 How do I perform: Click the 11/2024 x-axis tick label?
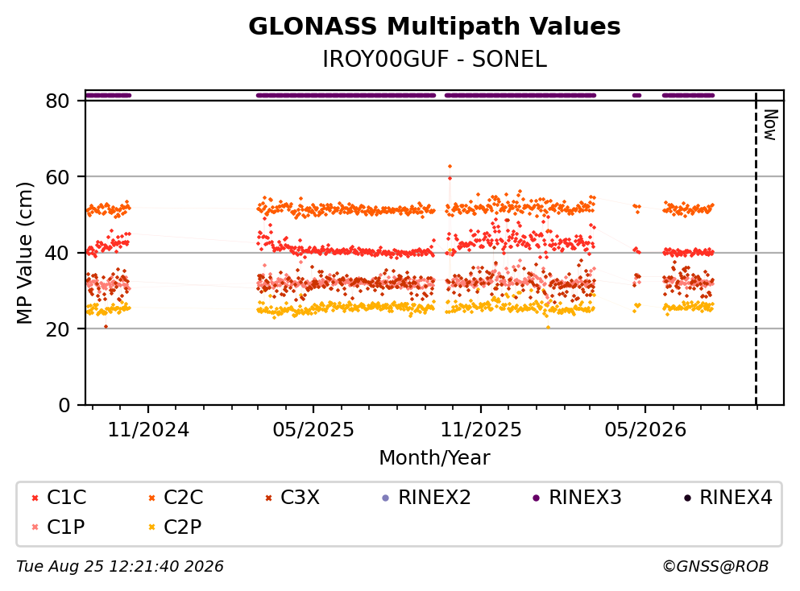pos(148,430)
